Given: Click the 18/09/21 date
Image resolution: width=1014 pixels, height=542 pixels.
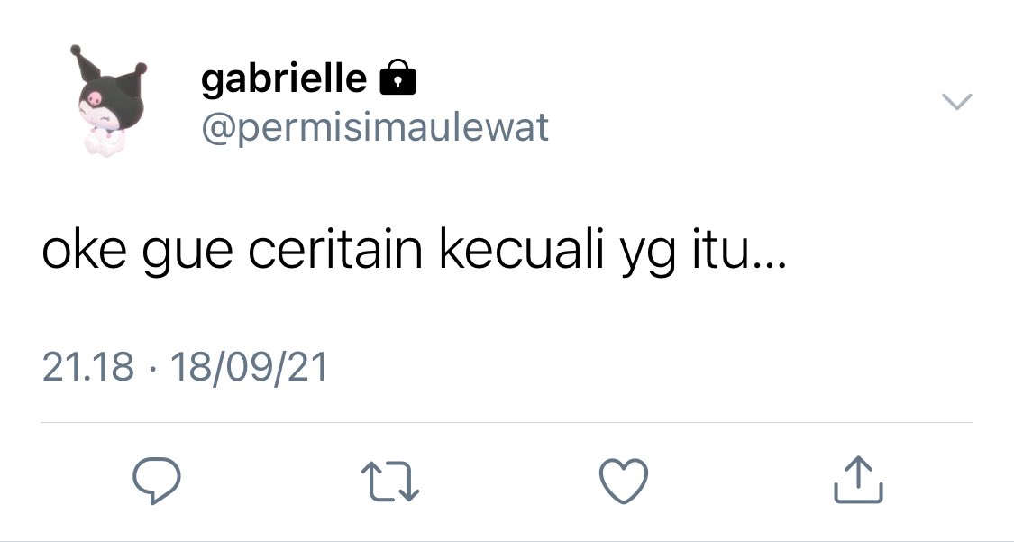Looking at the screenshot, I should click(x=249, y=367).
